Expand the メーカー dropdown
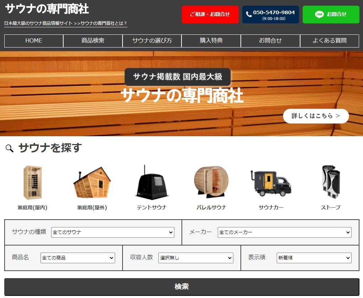The image size is (363, 298). [x=285, y=232]
